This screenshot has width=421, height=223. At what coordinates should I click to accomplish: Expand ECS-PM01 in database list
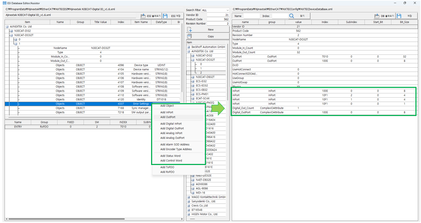(x=193, y=94)
